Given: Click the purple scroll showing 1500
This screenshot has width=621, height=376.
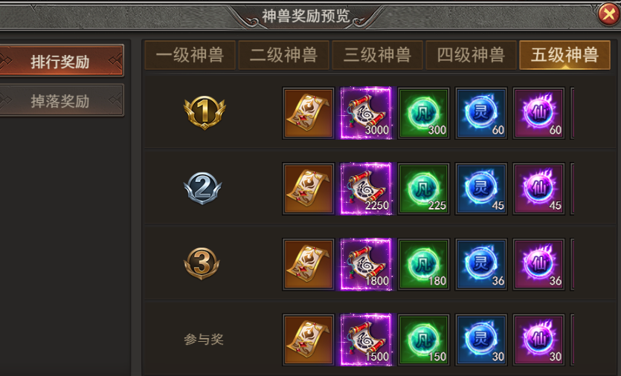Looking at the screenshot, I should pyautogui.click(x=366, y=340).
